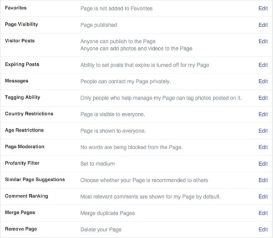The image size is (273, 238).
Task: Edit the Expiring Posts setting
Action: point(263,65)
